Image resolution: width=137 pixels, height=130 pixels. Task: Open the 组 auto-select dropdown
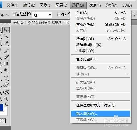pos(42,15)
